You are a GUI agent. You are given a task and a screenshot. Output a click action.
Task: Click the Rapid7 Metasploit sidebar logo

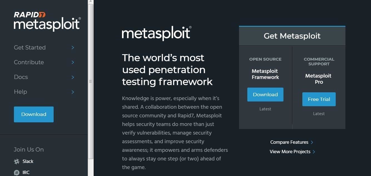tap(47, 21)
